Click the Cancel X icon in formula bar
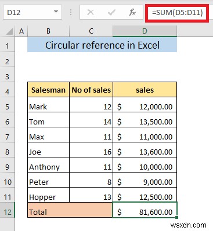Viewport: 213px width, 231px height. tap(91, 13)
